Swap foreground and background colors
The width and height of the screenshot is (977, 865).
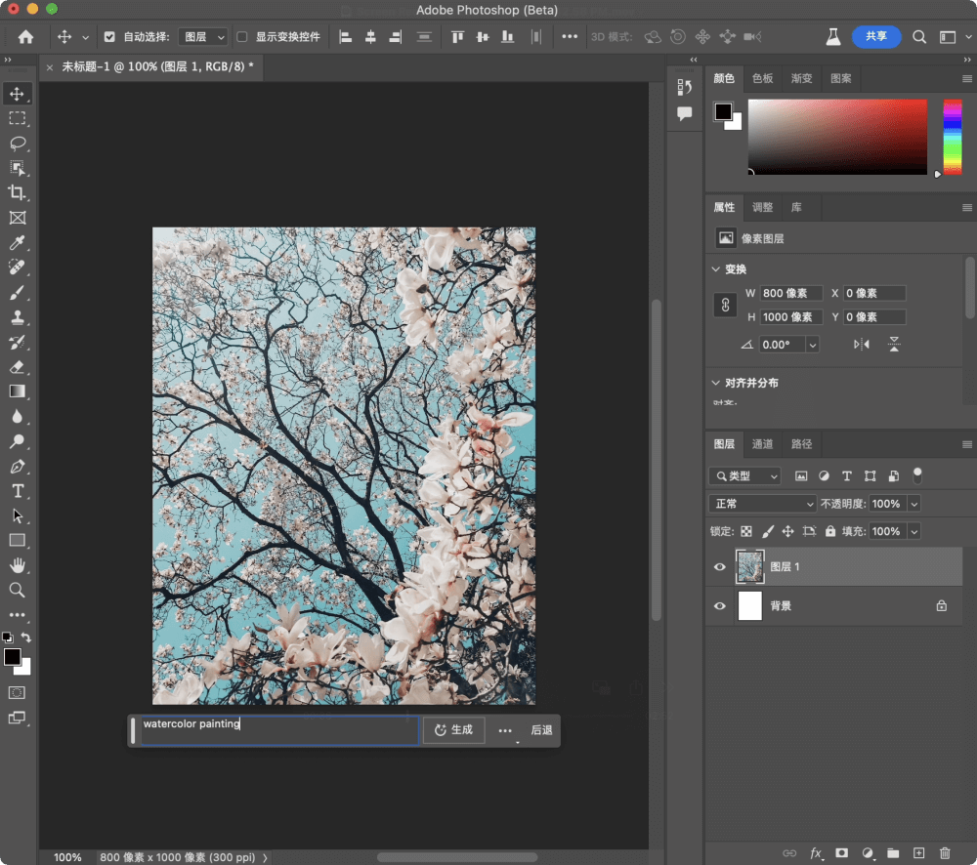(x=26, y=638)
